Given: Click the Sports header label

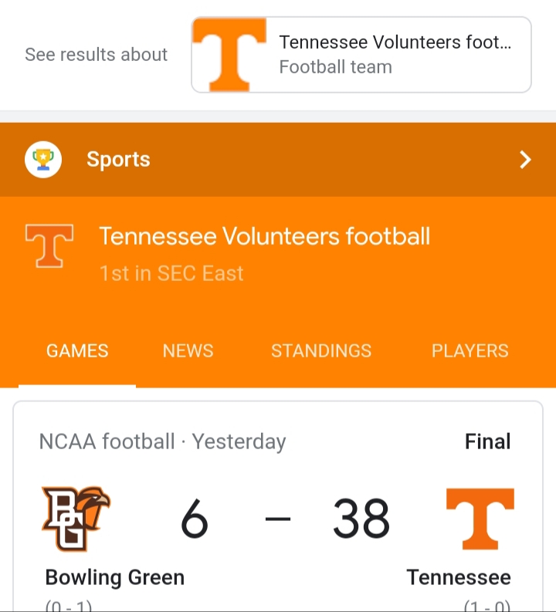Looking at the screenshot, I should click(118, 160).
